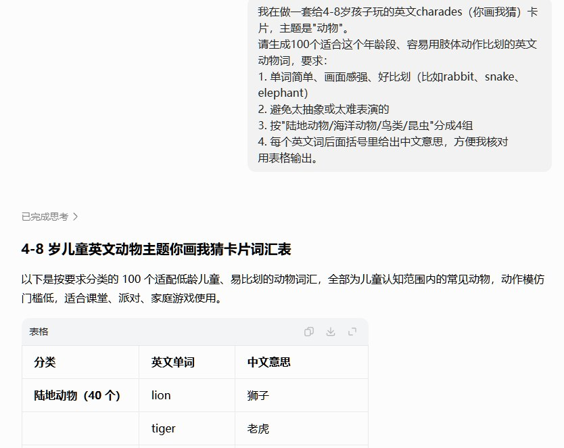Click the lion cell in the table
The image size is (564, 448).
[187, 395]
